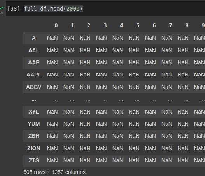
Task: Click row index label ABBV
Action: pyautogui.click(x=34, y=87)
